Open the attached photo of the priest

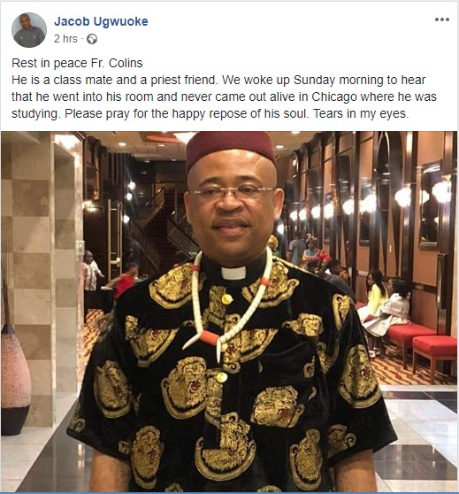[229, 312]
